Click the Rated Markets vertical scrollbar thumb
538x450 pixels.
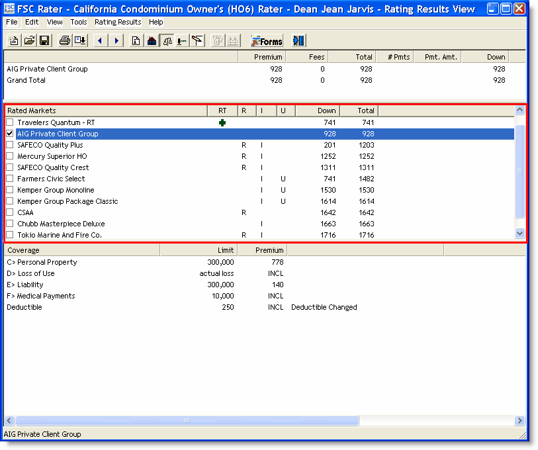point(520,171)
